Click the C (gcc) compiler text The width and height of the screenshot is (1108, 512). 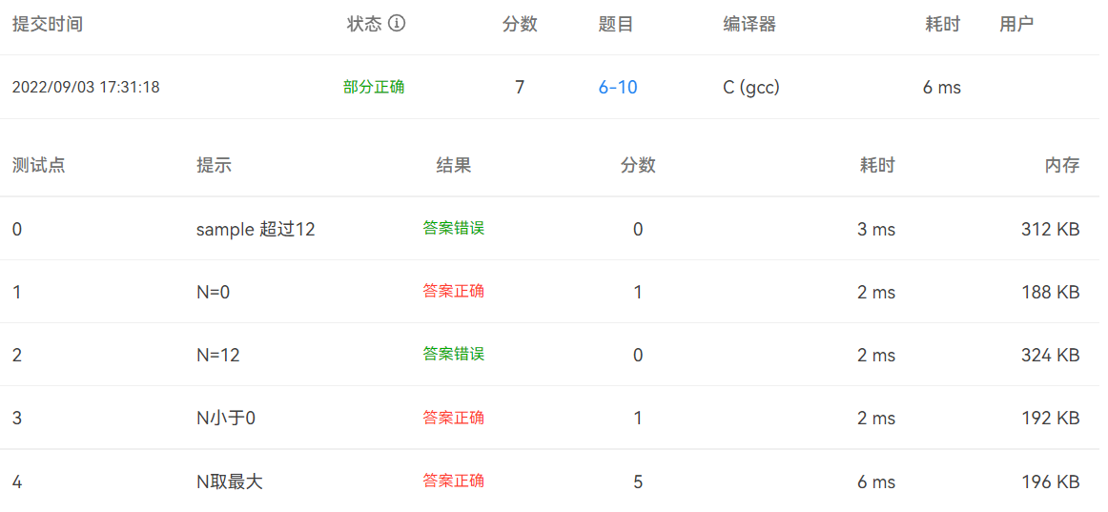tap(751, 88)
